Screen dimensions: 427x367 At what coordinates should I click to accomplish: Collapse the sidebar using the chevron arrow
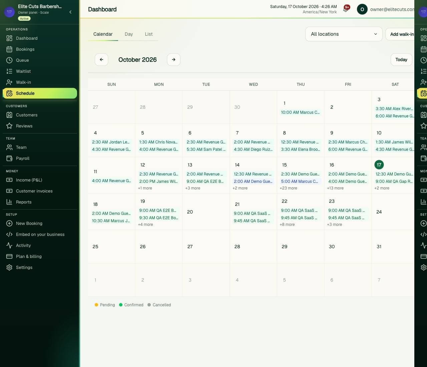[70, 12]
